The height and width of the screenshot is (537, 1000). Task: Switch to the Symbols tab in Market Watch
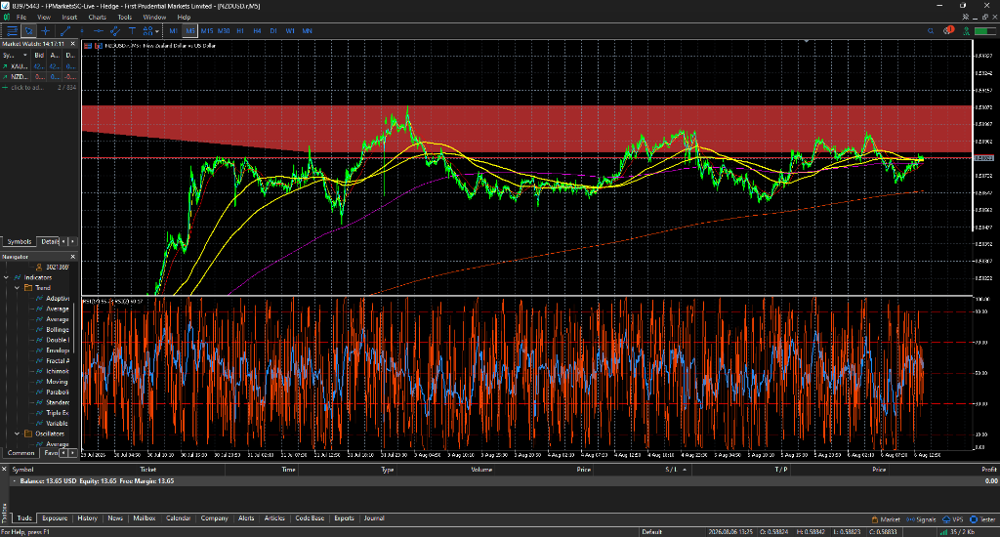coord(20,242)
